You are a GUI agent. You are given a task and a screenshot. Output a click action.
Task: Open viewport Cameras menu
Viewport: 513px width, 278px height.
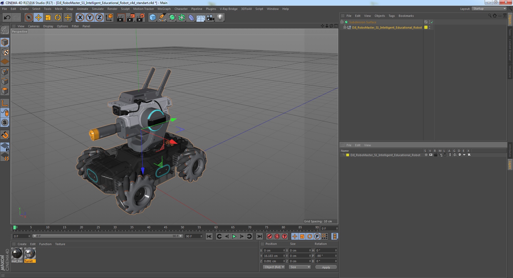[x=34, y=26]
